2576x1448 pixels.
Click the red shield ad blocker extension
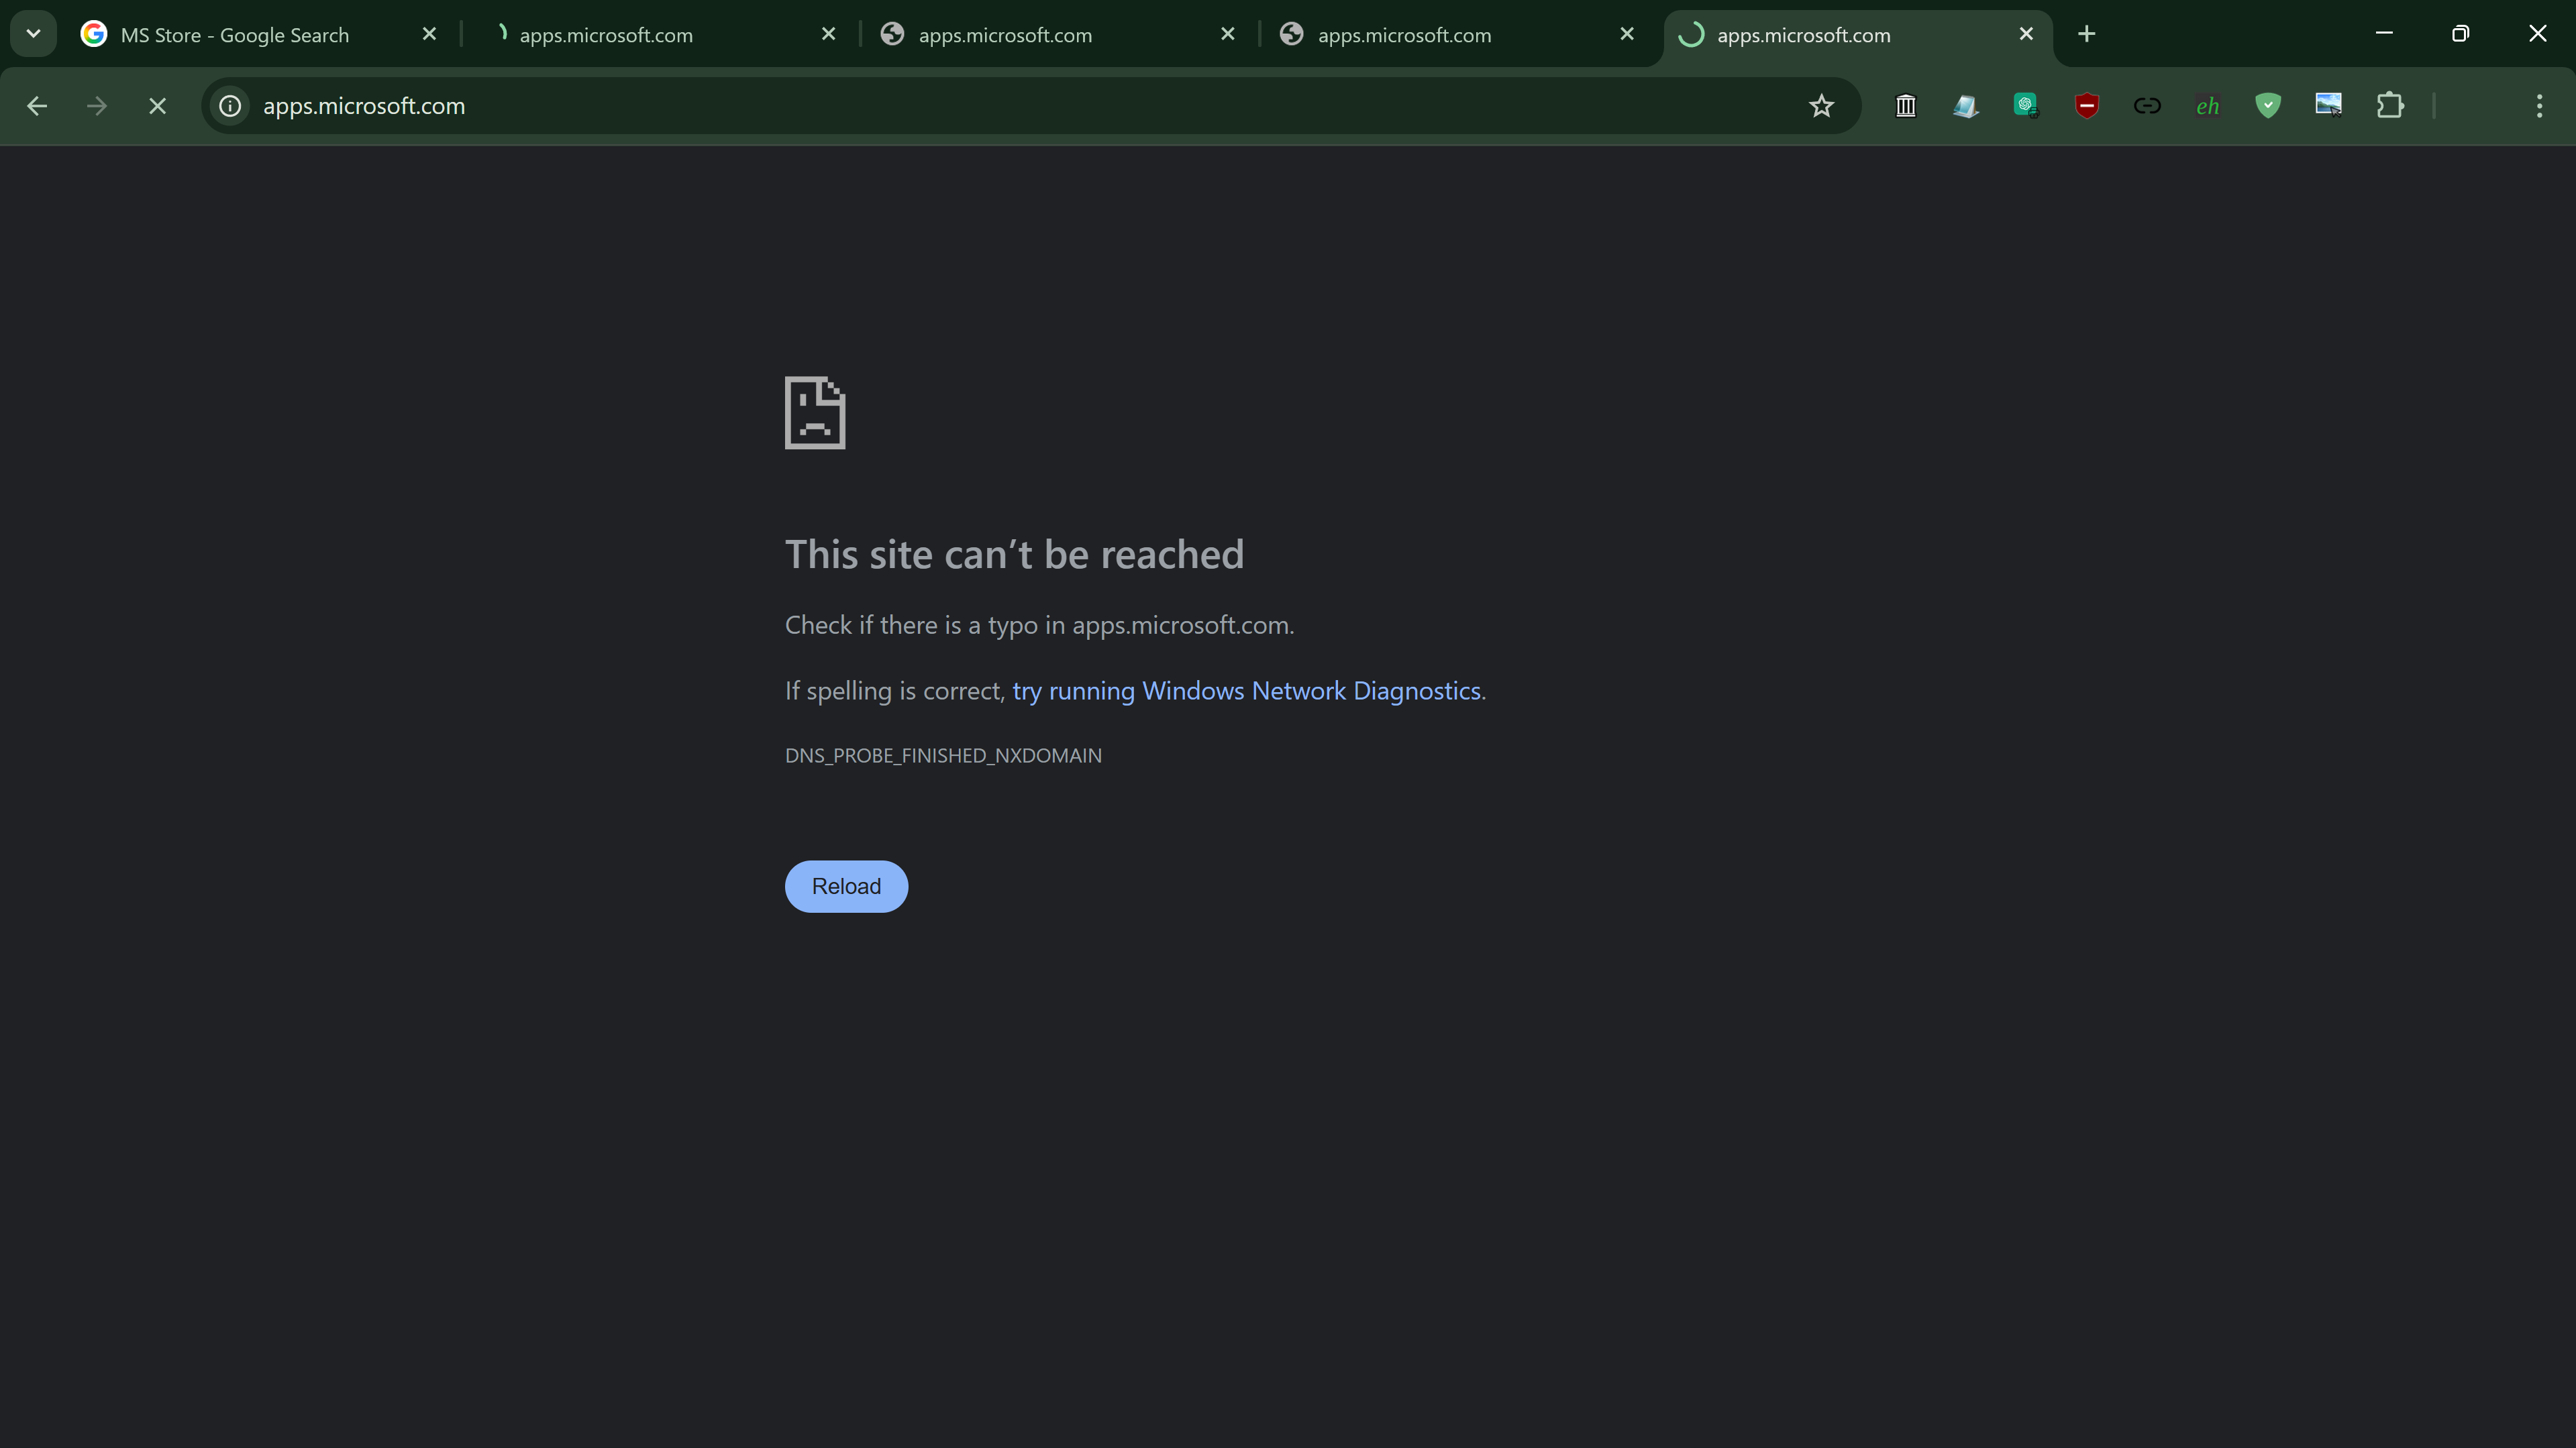pyautogui.click(x=2086, y=106)
